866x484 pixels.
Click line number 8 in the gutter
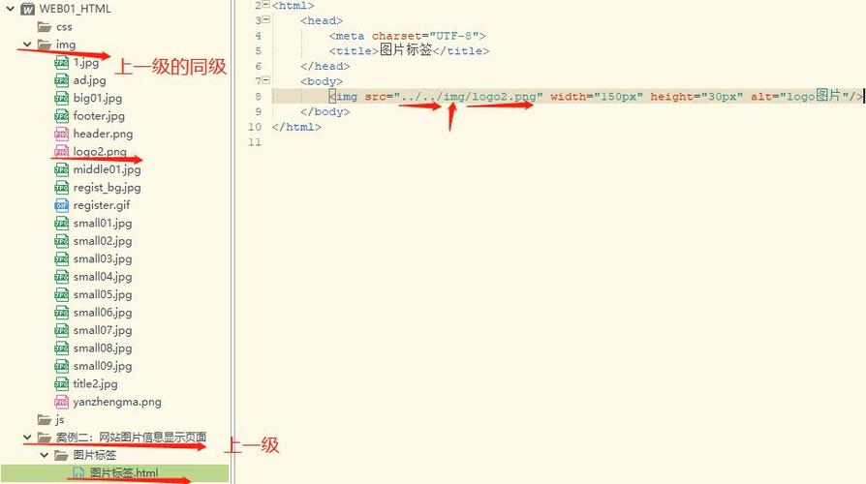click(x=258, y=97)
